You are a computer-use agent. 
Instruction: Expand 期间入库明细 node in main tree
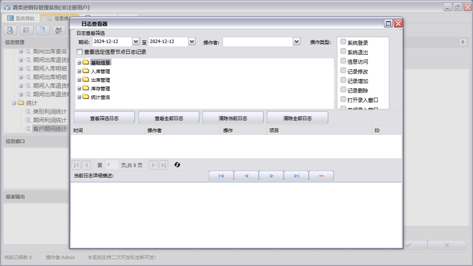[x=21, y=69]
